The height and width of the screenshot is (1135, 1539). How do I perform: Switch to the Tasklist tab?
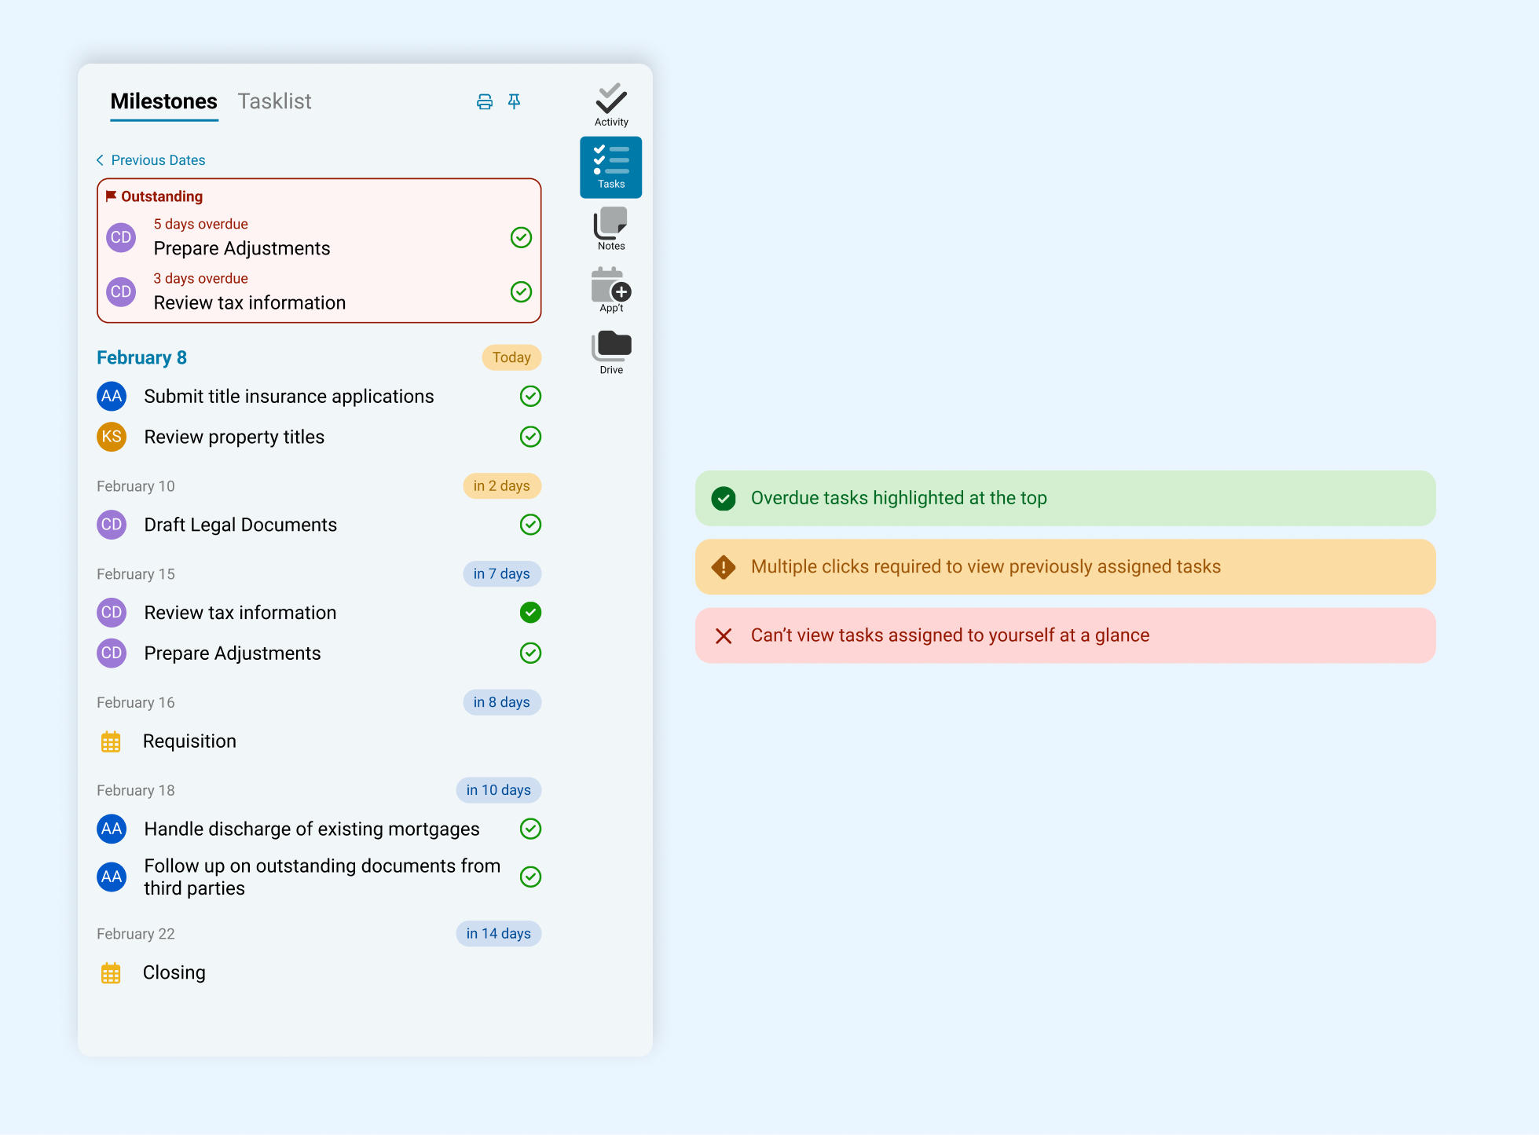pos(274,101)
